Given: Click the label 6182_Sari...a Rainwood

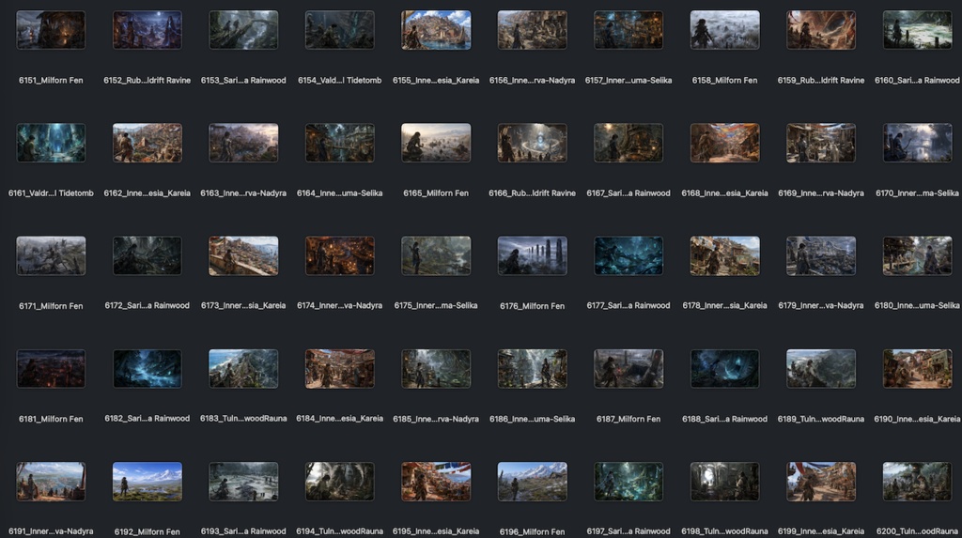Looking at the screenshot, I should (x=147, y=419).
